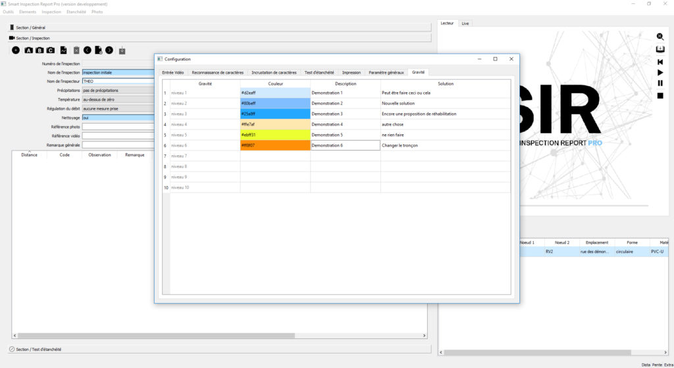This screenshot has height=368, width=674.
Task: Open the Test d'étanchéité configuration tab
Action: [x=319, y=72]
